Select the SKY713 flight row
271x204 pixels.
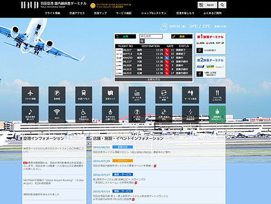tap(154, 54)
